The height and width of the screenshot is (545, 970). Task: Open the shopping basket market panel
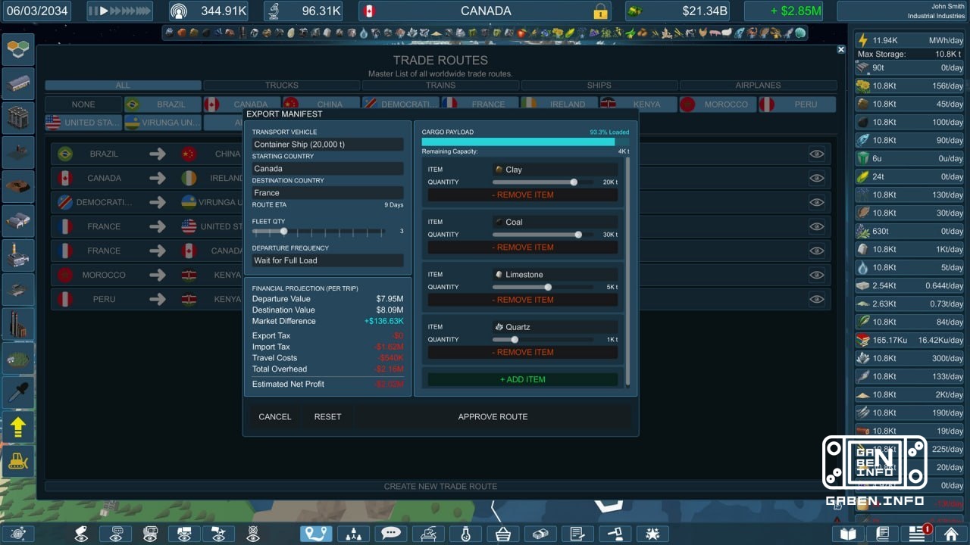point(502,534)
